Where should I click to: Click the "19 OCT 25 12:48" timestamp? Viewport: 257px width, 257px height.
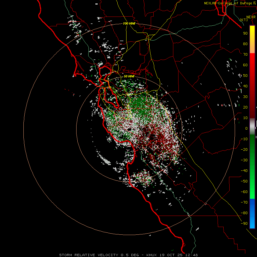(179, 255)
